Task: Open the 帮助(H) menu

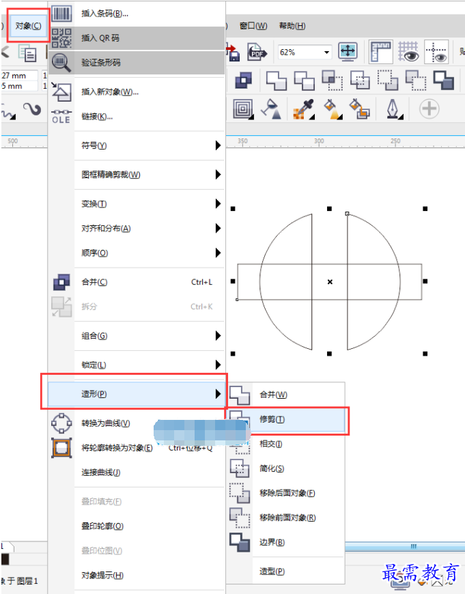Action: pos(292,26)
